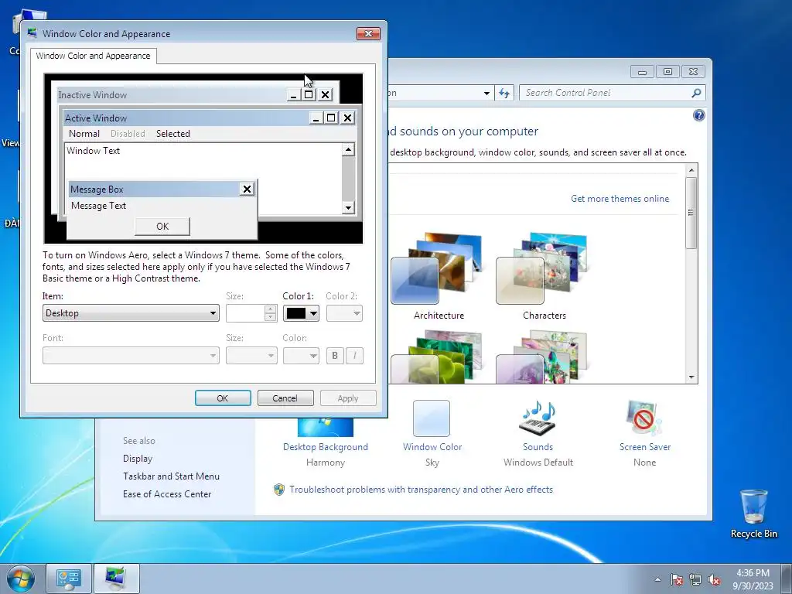The height and width of the screenshot is (594, 792).
Task: Cancel the Window Color and Appearance dialog
Action: point(285,398)
